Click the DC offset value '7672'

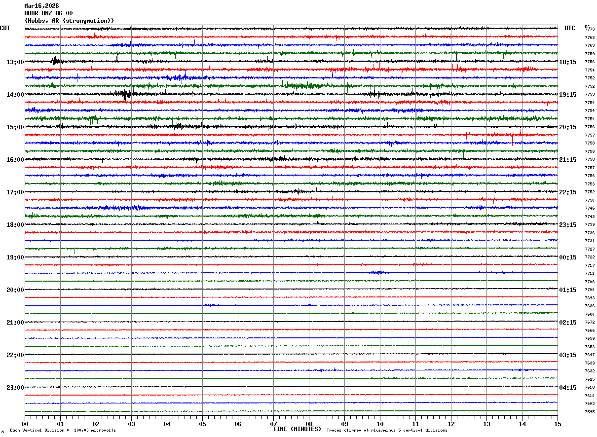click(x=590, y=322)
